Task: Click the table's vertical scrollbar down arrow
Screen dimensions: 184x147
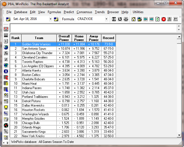Action: (179, 135)
